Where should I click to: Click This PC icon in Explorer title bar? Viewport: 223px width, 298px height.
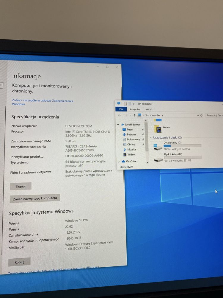point(119,103)
